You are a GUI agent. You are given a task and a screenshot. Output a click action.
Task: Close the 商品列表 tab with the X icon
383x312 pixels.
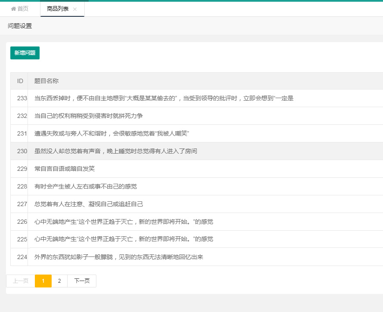[x=75, y=9]
